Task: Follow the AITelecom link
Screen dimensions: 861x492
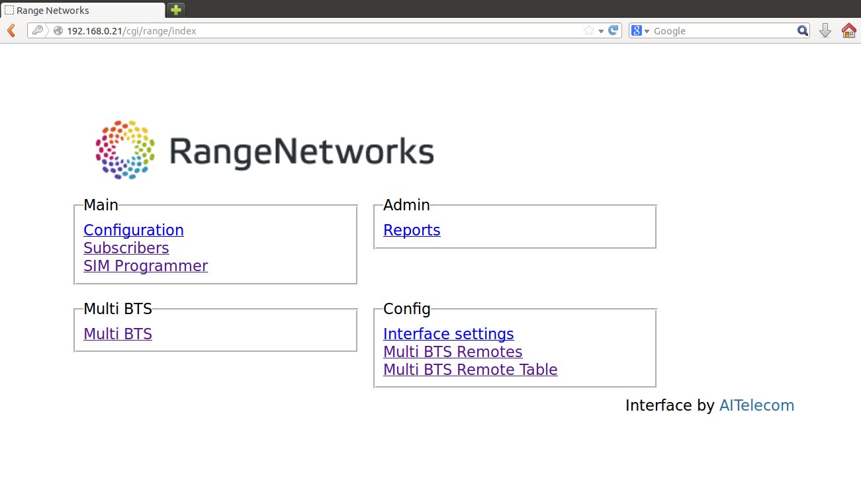Action: click(756, 405)
